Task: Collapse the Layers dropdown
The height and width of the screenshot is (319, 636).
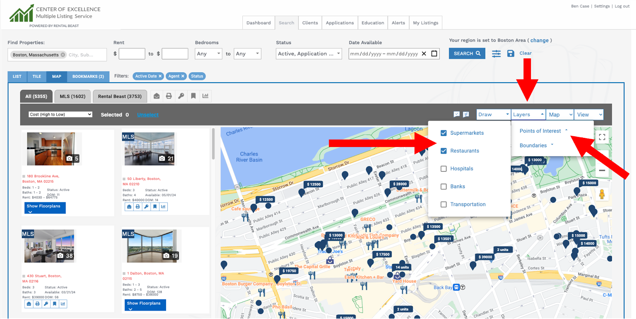Action: 528,114
